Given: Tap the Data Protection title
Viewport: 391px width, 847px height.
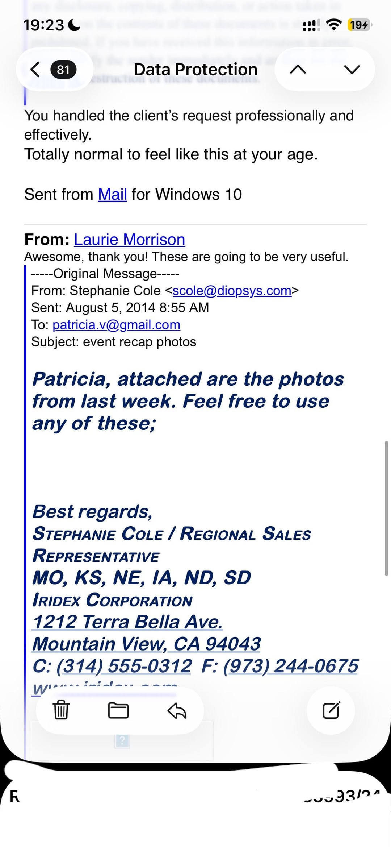Looking at the screenshot, I should 195,69.
